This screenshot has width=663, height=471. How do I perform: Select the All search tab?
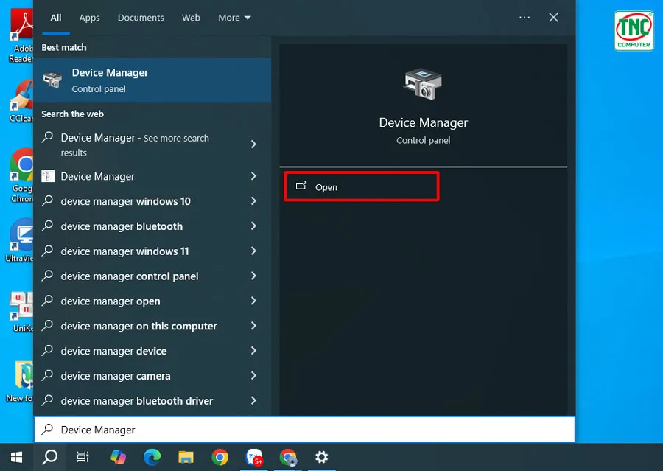pyautogui.click(x=56, y=18)
